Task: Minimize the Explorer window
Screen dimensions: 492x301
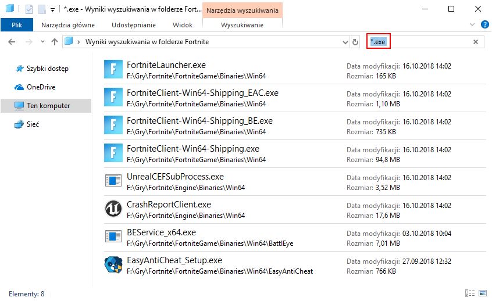Action: coord(425,9)
